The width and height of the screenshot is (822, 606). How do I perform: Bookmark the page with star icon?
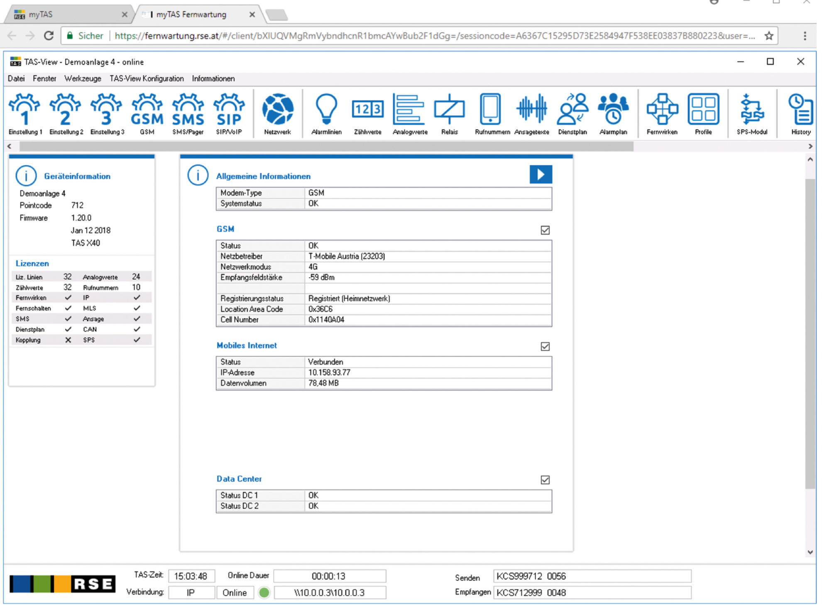tap(769, 36)
